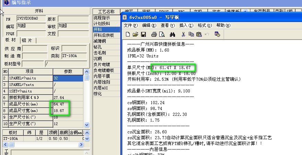Click the 制造商 input field

(x=35, y=56)
